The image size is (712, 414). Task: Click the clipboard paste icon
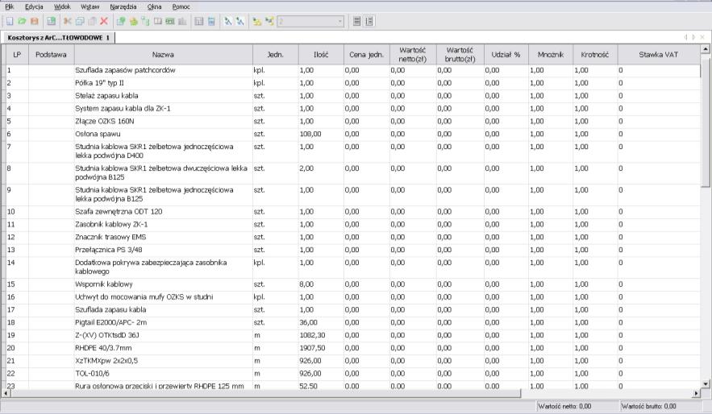tap(92, 21)
